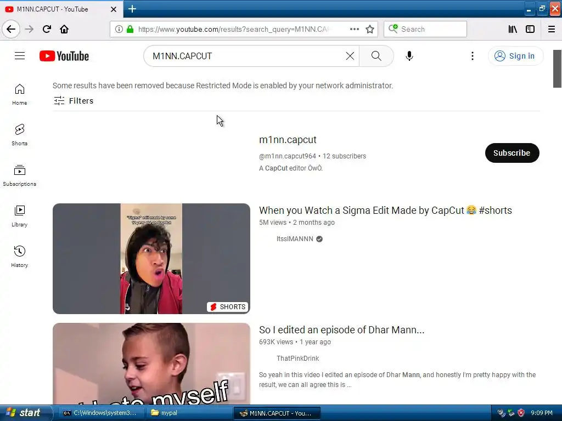Click the green padlock security icon

[x=130, y=30]
